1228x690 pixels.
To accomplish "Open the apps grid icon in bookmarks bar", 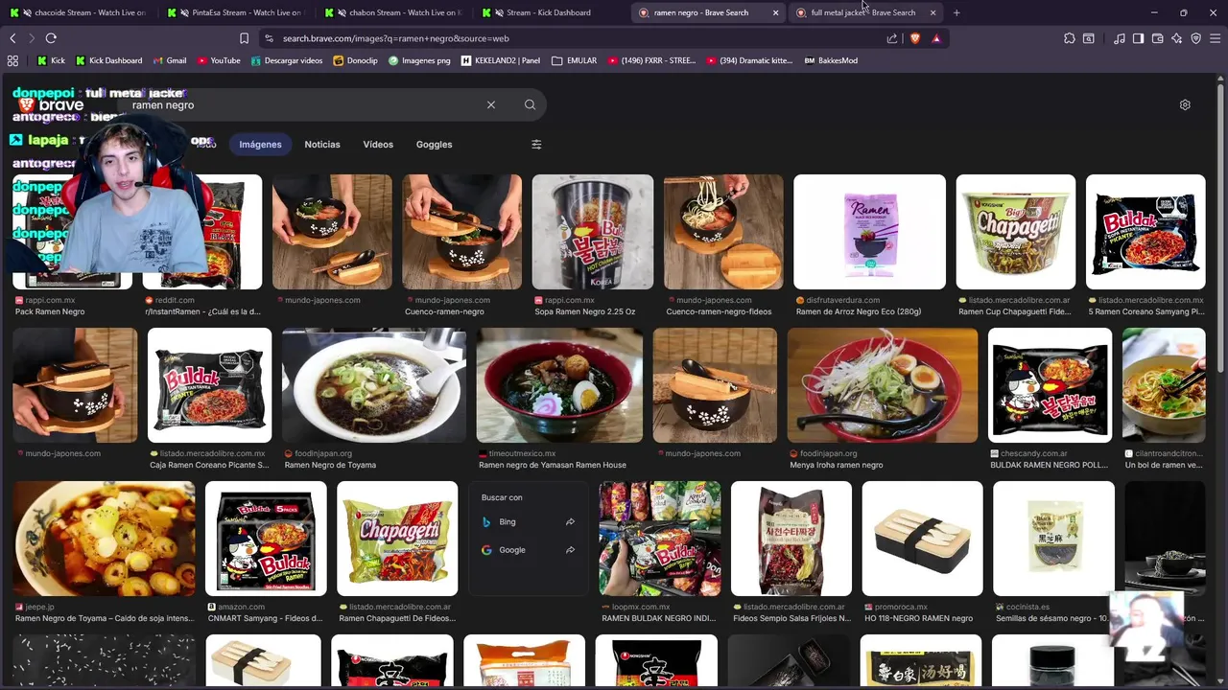I will click(12, 60).
